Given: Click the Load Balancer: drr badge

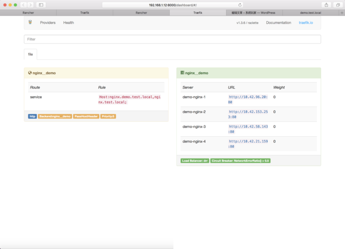Looking at the screenshot, I should tap(195, 161).
